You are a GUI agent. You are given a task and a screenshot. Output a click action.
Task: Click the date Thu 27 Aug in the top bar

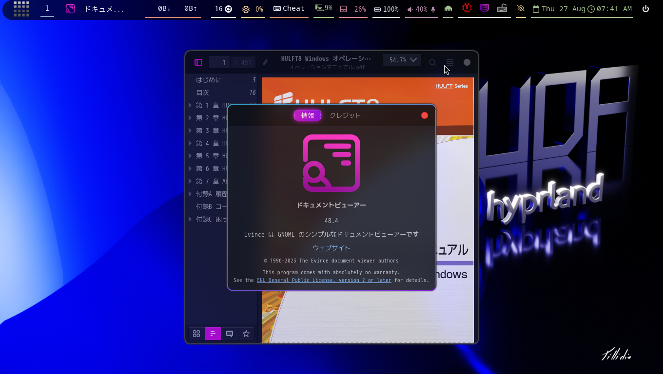(559, 9)
